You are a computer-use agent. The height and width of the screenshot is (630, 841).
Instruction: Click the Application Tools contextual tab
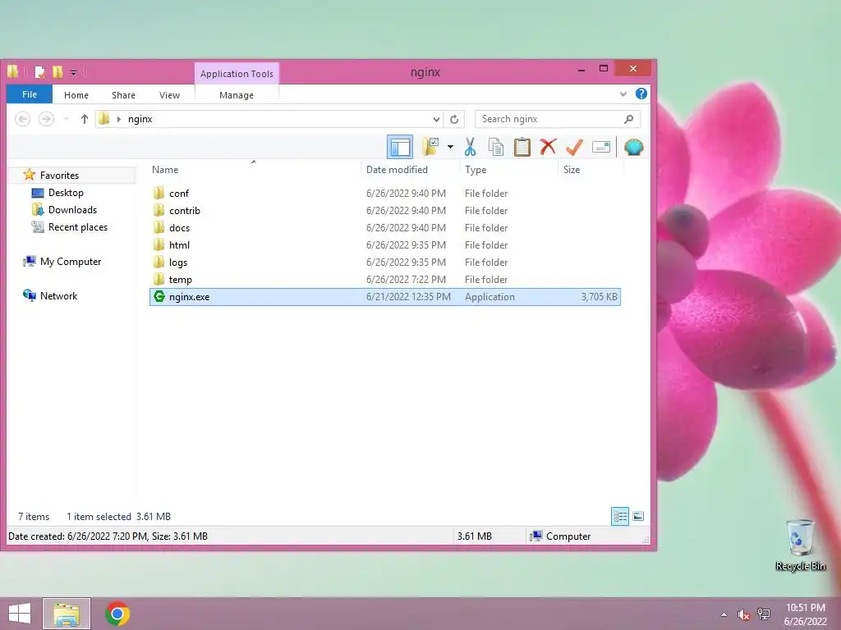237,73
